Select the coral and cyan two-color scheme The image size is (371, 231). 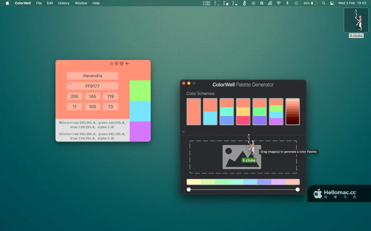tap(210, 112)
